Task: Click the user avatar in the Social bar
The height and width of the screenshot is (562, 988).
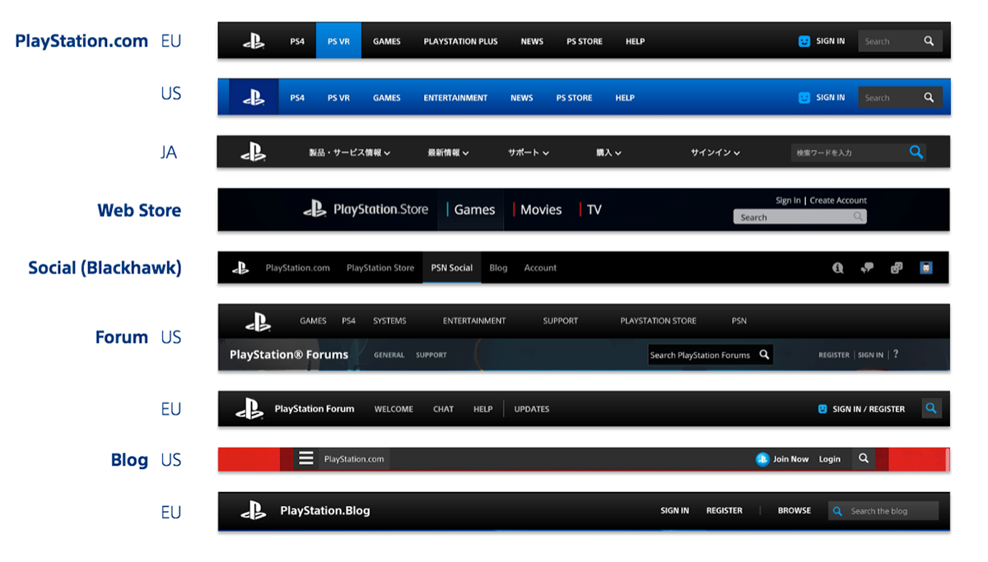Action: coord(926,267)
